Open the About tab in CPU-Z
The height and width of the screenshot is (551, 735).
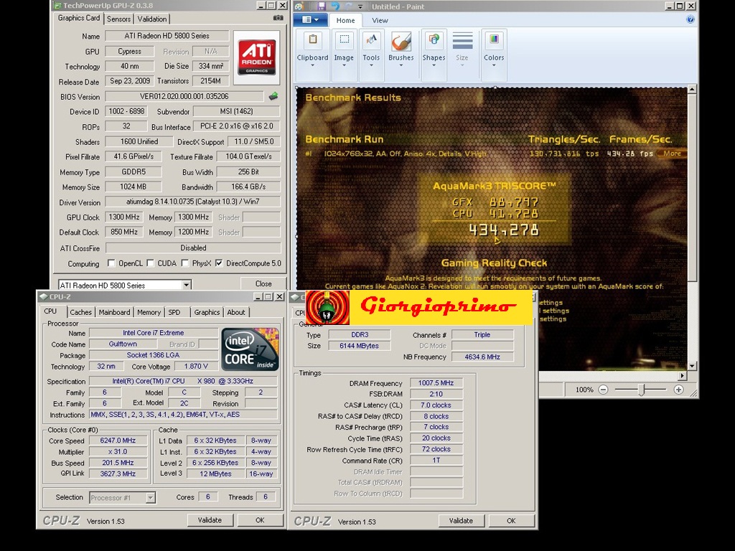click(235, 312)
